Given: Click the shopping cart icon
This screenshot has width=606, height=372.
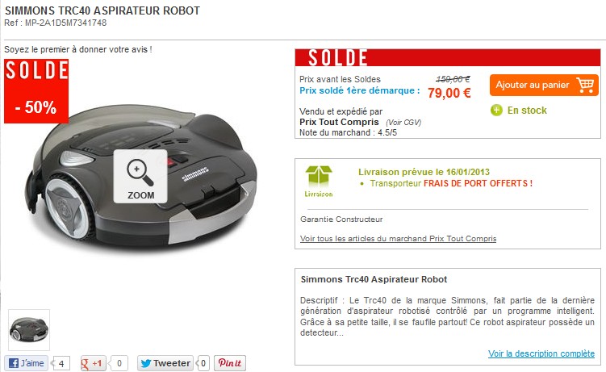Looking at the screenshot, I should point(585,85).
